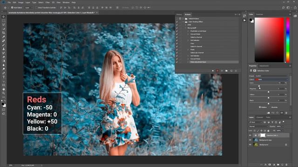Open the Filter menu
298x167 pixels.
(x=47, y=2)
